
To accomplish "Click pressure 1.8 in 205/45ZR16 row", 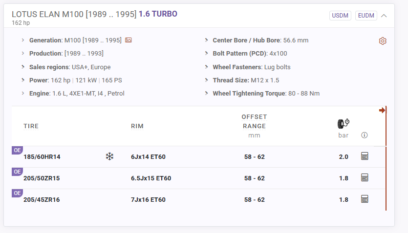I will (344, 199).
